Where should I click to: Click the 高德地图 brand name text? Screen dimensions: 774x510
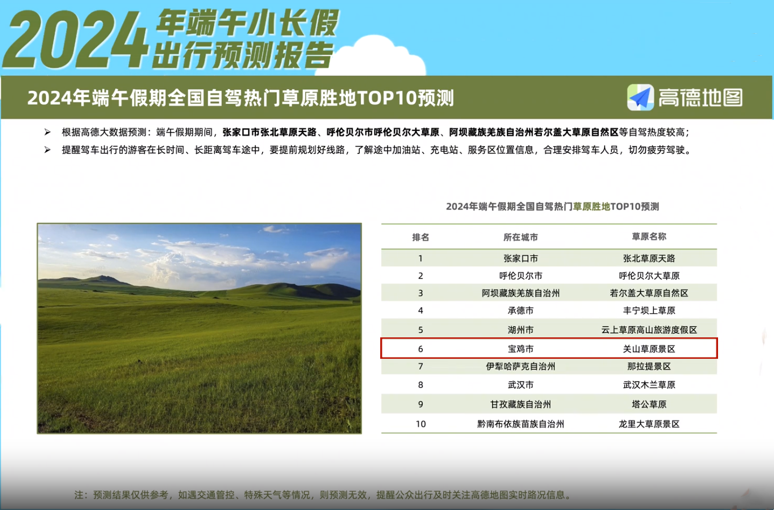click(x=701, y=98)
